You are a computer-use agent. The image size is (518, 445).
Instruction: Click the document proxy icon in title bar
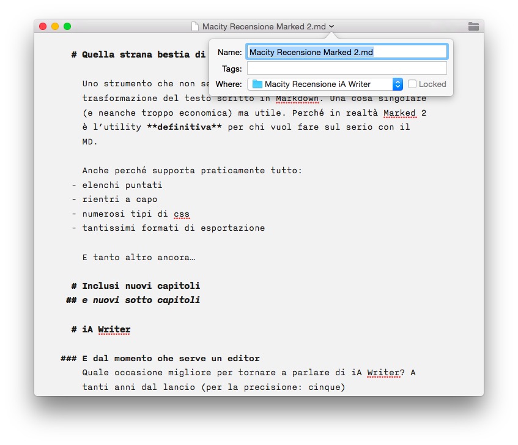point(195,26)
